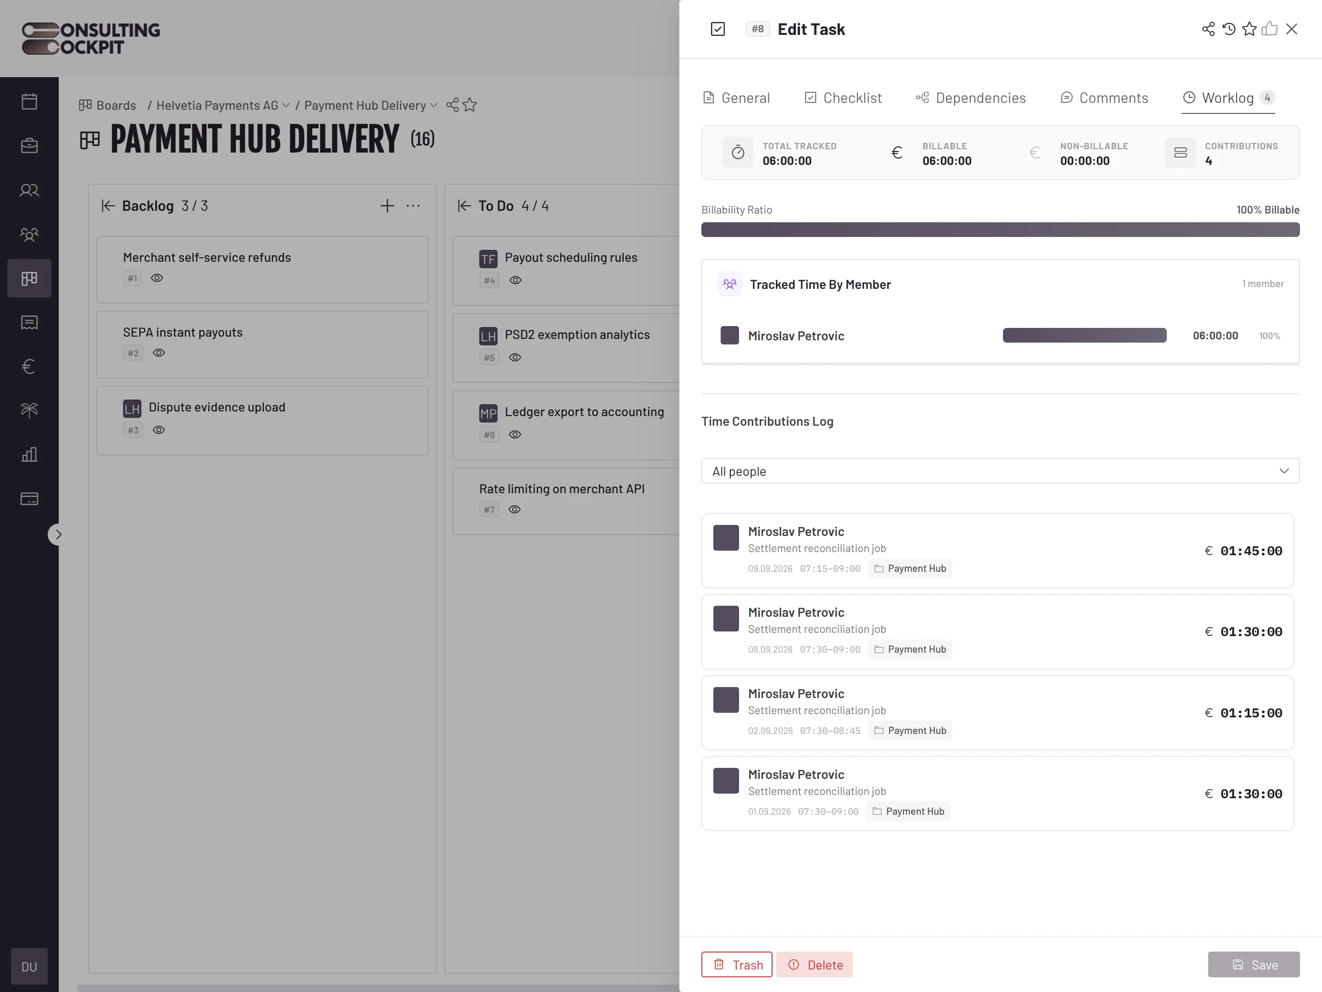Viewport: 1322px width, 992px height.
Task: Toggle watch eye on SEPA instant payouts
Action: click(159, 353)
